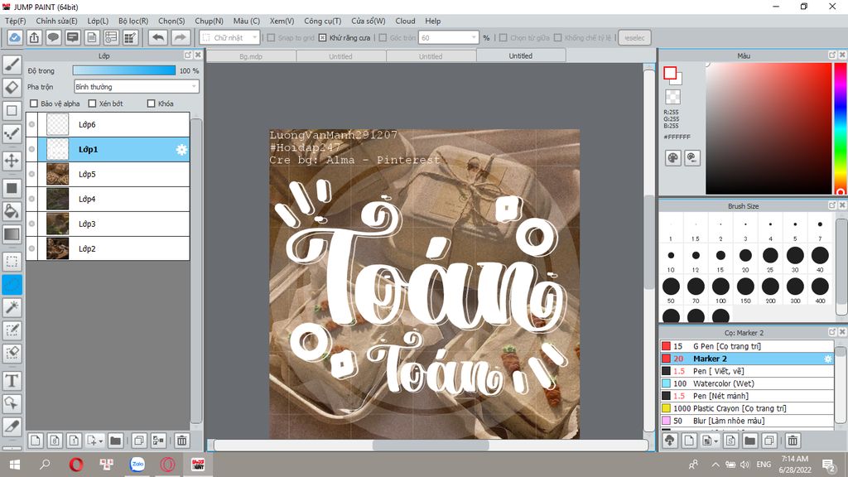Viewport: 848px width, 477px height.
Task: Choose the Eraser tool in left toolbar
Action: pos(12,87)
